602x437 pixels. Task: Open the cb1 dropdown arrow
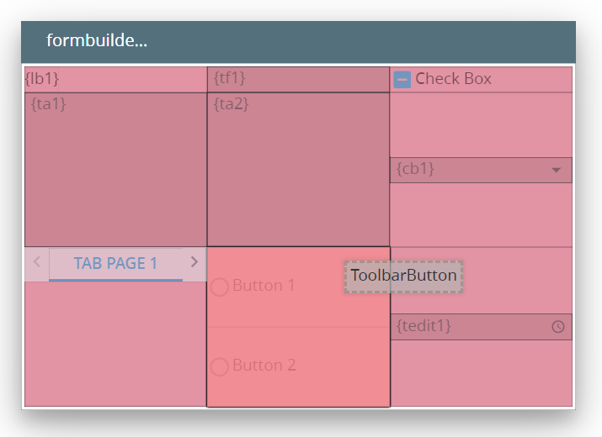coord(556,170)
